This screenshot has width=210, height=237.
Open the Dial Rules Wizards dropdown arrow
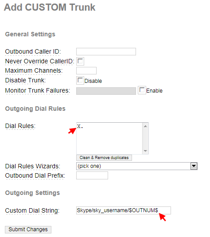[x=194, y=166]
